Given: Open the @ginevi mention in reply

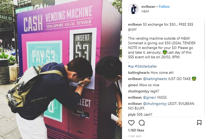Looking at the screenshot, I should tap(149, 97).
